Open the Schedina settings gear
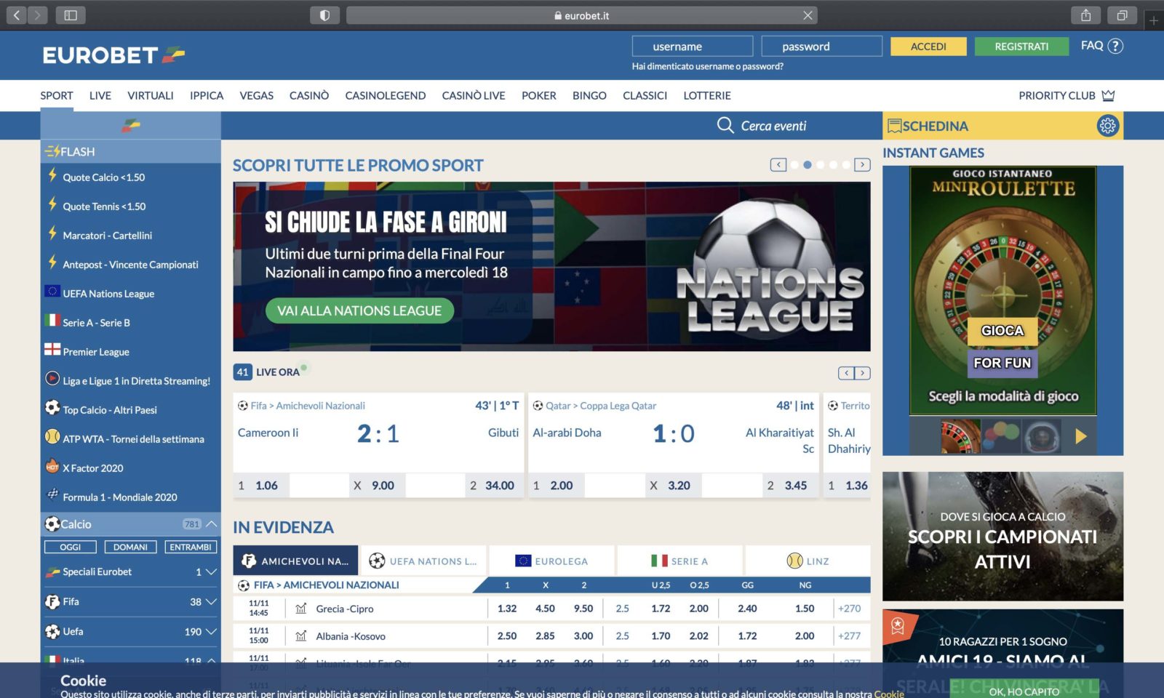This screenshot has height=698, width=1164. coord(1108,125)
